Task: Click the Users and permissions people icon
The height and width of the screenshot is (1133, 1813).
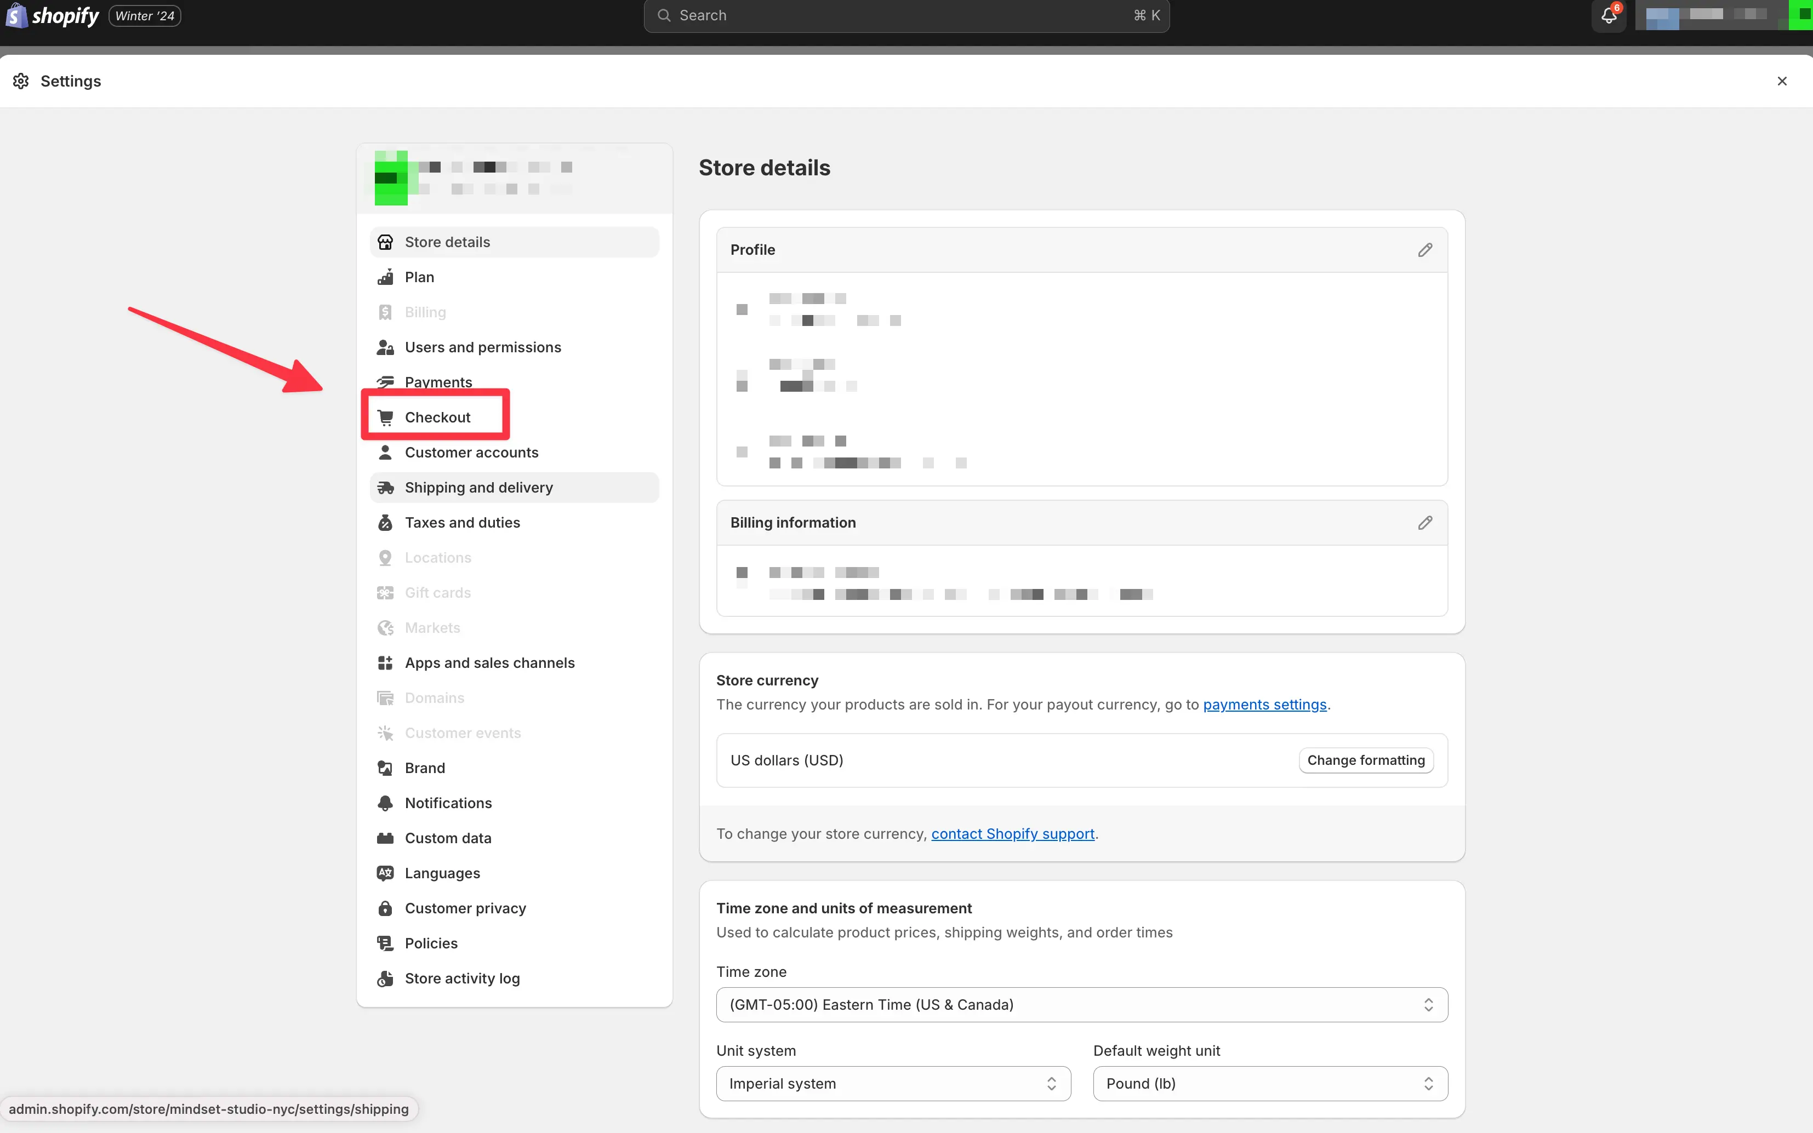Action: [385, 347]
